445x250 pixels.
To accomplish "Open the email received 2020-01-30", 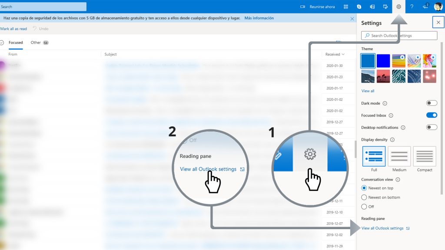I will pos(178,66).
